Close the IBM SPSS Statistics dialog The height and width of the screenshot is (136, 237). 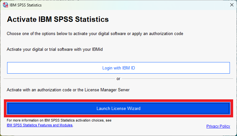tap(232, 5)
